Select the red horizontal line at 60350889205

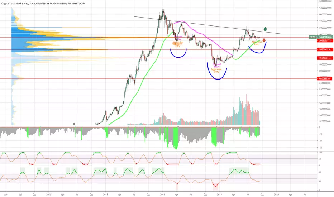(158, 78)
